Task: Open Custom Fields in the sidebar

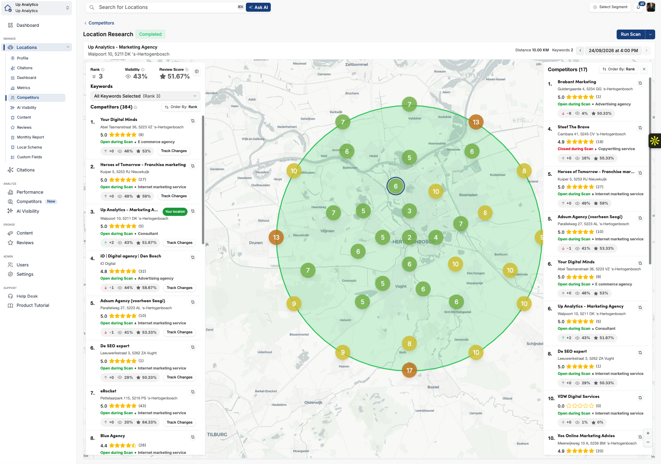Action: pyautogui.click(x=29, y=157)
